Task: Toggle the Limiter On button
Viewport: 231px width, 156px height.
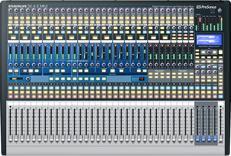Action: 75,71
